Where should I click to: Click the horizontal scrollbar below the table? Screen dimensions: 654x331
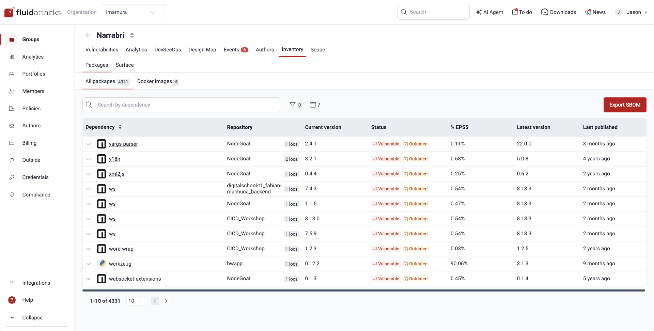[364, 290]
